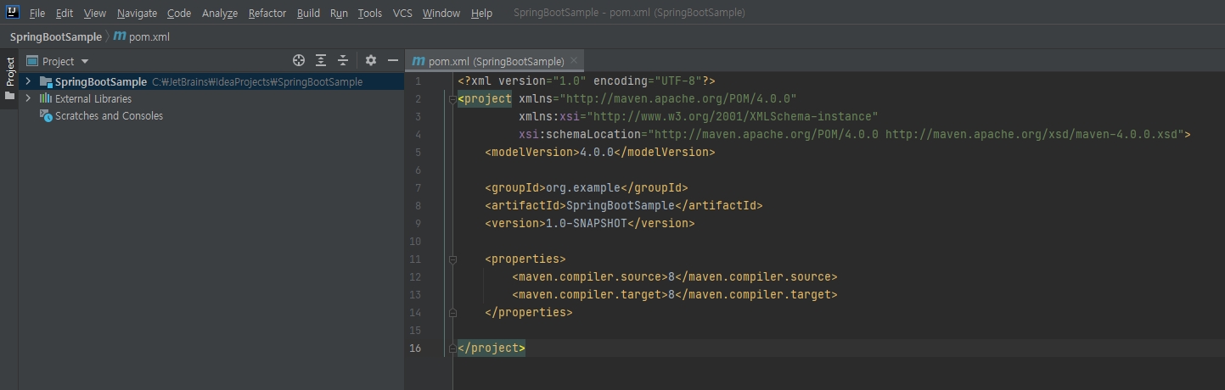Click the SpringBootSample module folder icon
The width and height of the screenshot is (1225, 390).
[x=46, y=81]
